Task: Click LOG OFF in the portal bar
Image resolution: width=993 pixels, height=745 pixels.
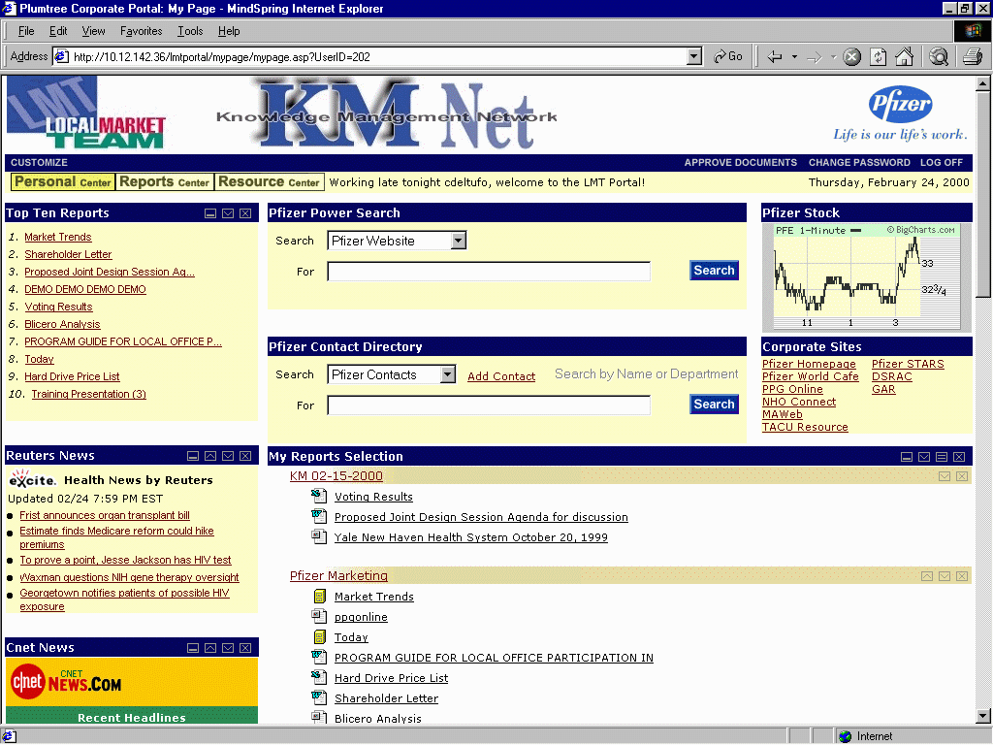Action: [941, 163]
